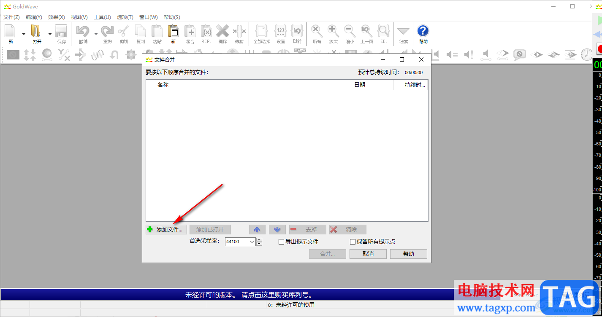Viewport: 602px width, 317px height.
Task: Click the 取消 cancel button
Action: point(368,254)
